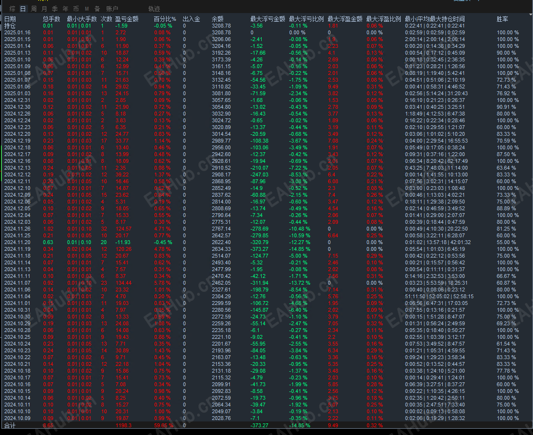Viewport: 533px width, 435px height.
Task: Sort by the 日期 column header
Action: click(10, 19)
